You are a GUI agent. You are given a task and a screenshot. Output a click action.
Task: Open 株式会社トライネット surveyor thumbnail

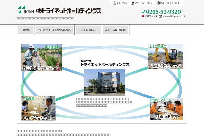click(x=41, y=57)
